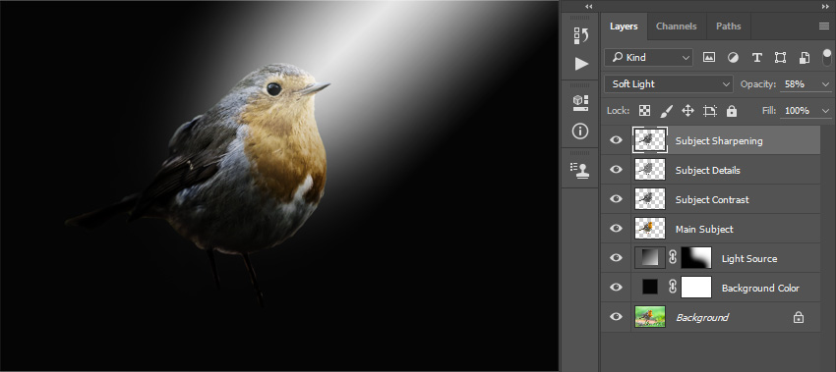Viewport: 836px width, 372px height.
Task: Select the Light Source layer name
Action: [x=749, y=259]
